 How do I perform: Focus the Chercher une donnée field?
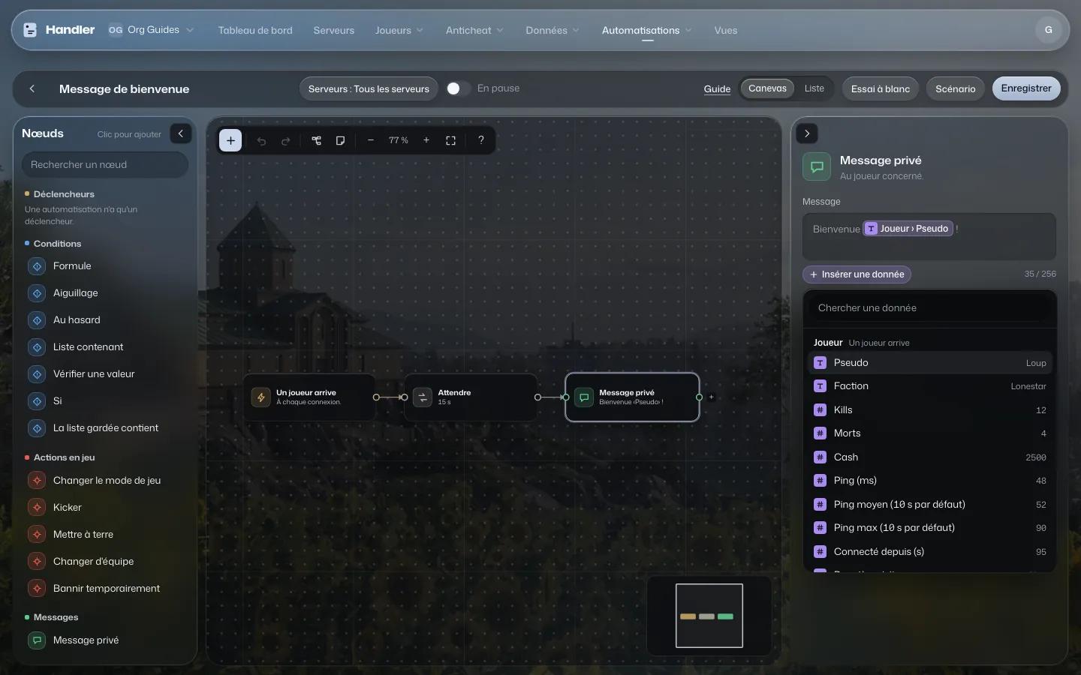click(929, 308)
